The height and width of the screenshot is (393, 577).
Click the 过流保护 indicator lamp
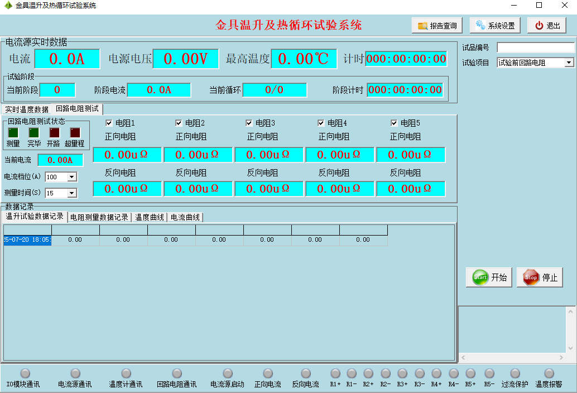click(x=515, y=373)
